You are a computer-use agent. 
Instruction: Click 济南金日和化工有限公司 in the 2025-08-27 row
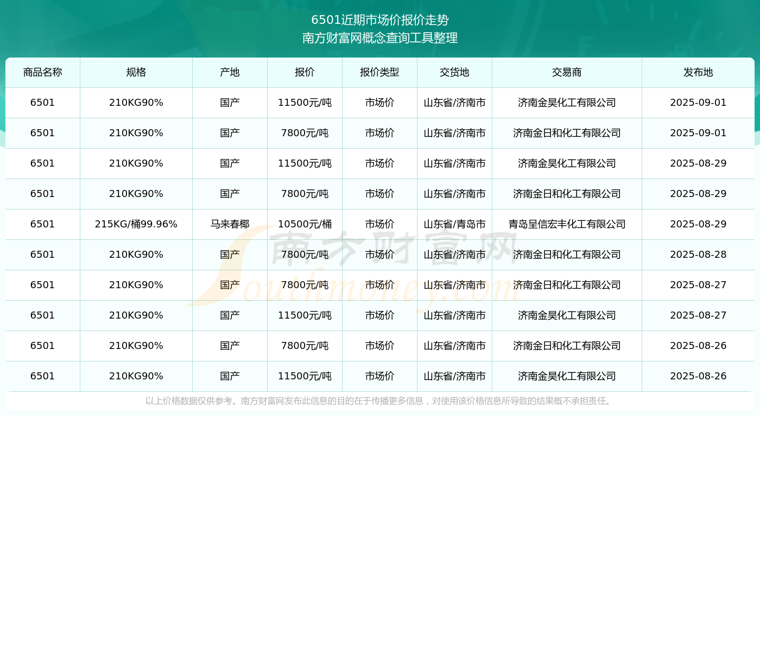(x=567, y=285)
